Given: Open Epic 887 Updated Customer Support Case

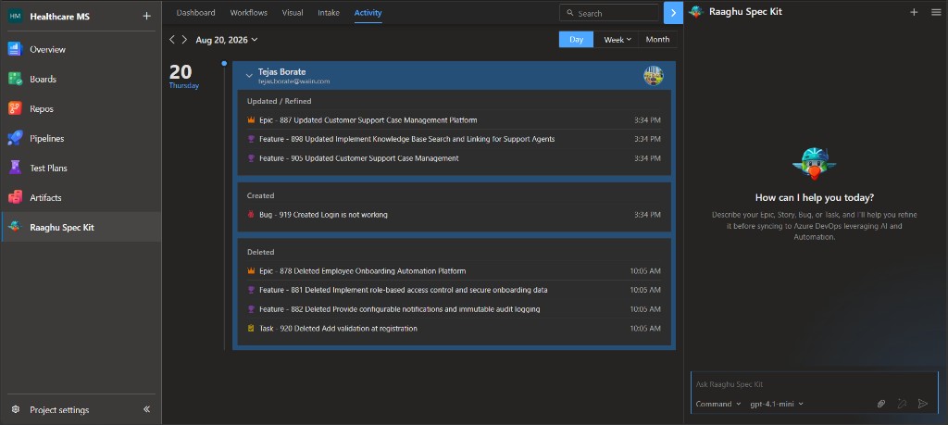Looking at the screenshot, I should coord(454,120).
